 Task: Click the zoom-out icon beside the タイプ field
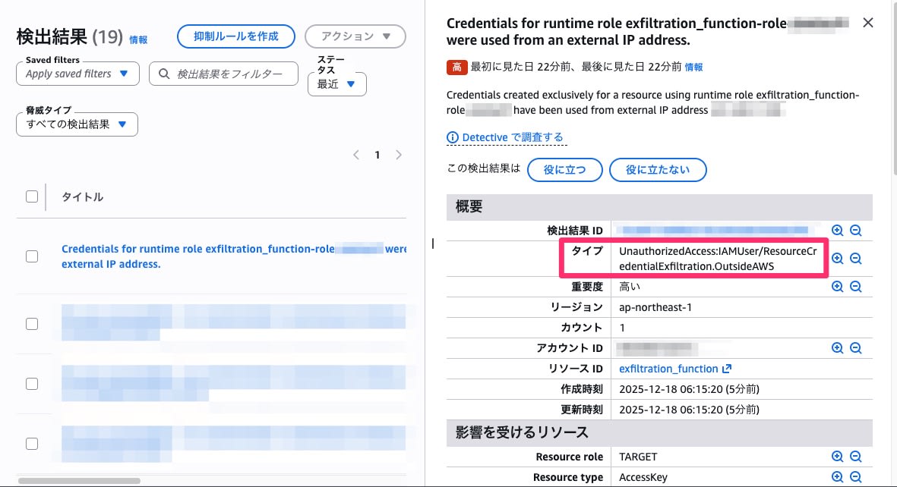click(856, 258)
